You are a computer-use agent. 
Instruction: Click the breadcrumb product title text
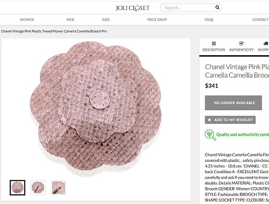(x=54, y=31)
